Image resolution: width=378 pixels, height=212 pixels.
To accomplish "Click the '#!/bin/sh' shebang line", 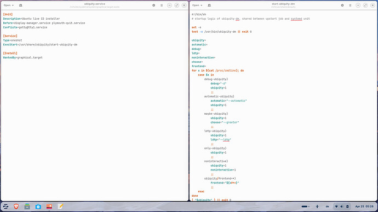I will pyautogui.click(x=199, y=14).
